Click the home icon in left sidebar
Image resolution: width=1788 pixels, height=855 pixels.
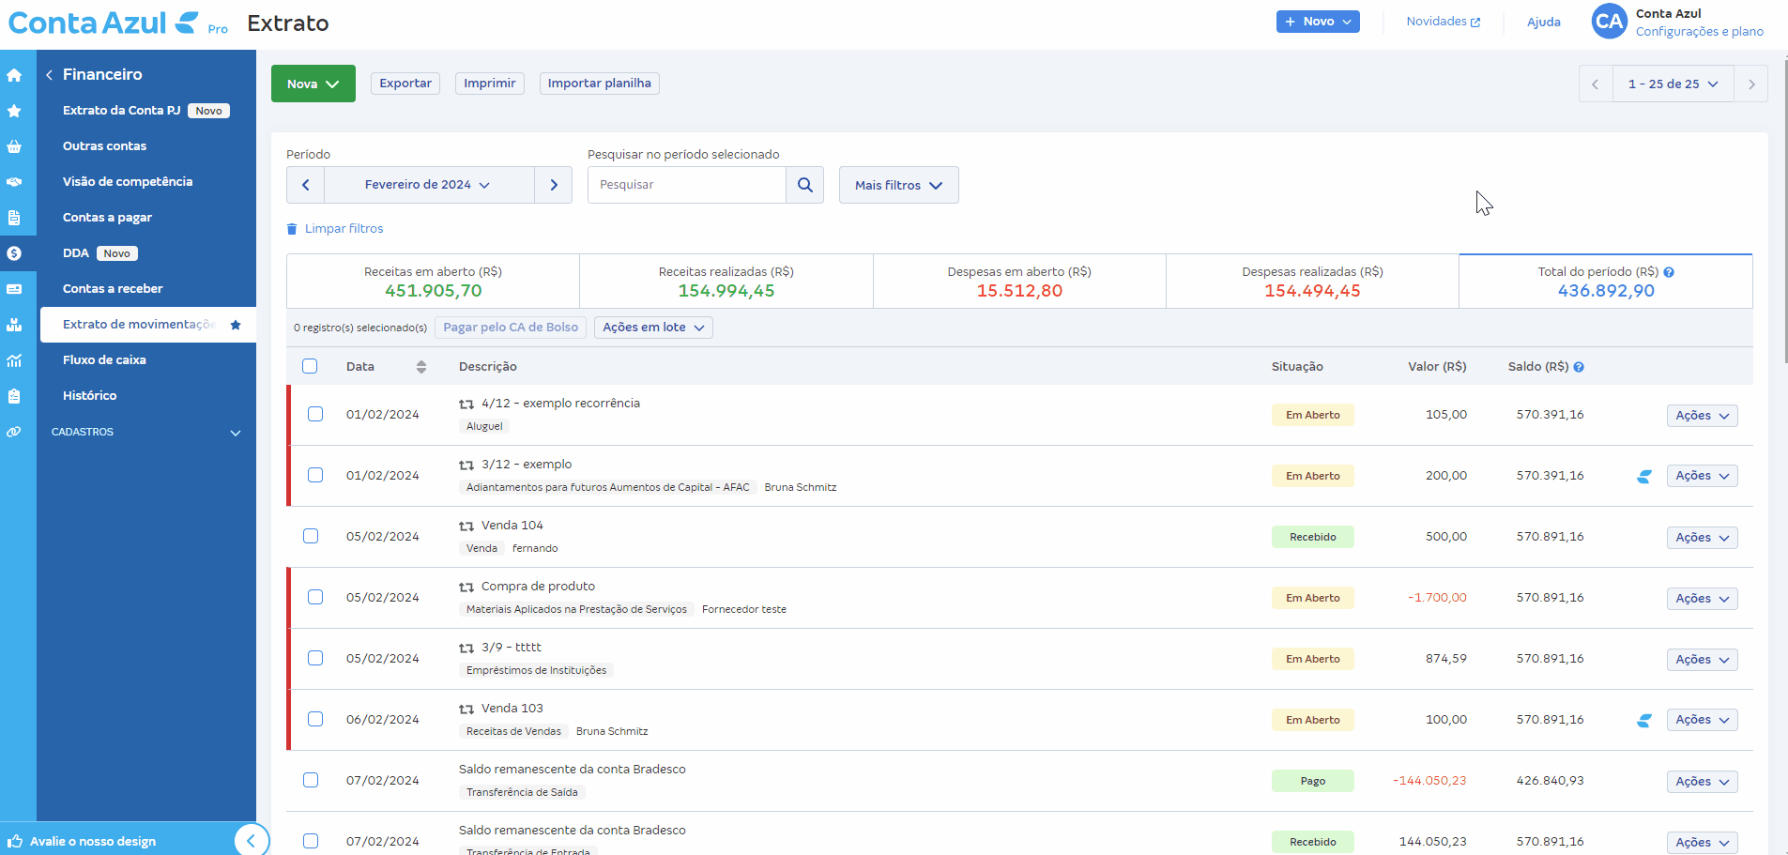[14, 75]
